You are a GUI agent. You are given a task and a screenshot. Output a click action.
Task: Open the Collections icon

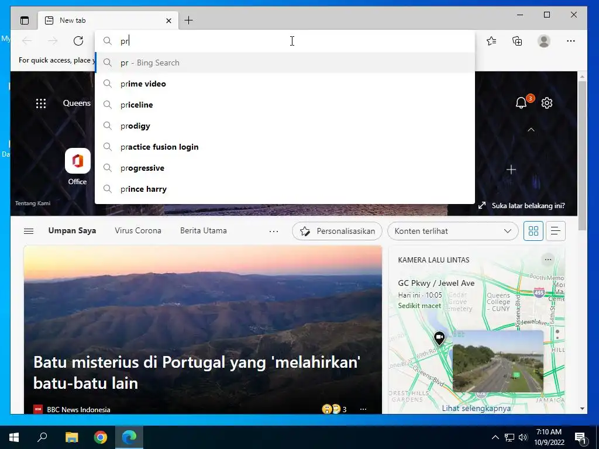(x=517, y=41)
